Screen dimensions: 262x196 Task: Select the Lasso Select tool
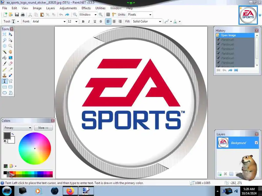[x=5, y=40]
